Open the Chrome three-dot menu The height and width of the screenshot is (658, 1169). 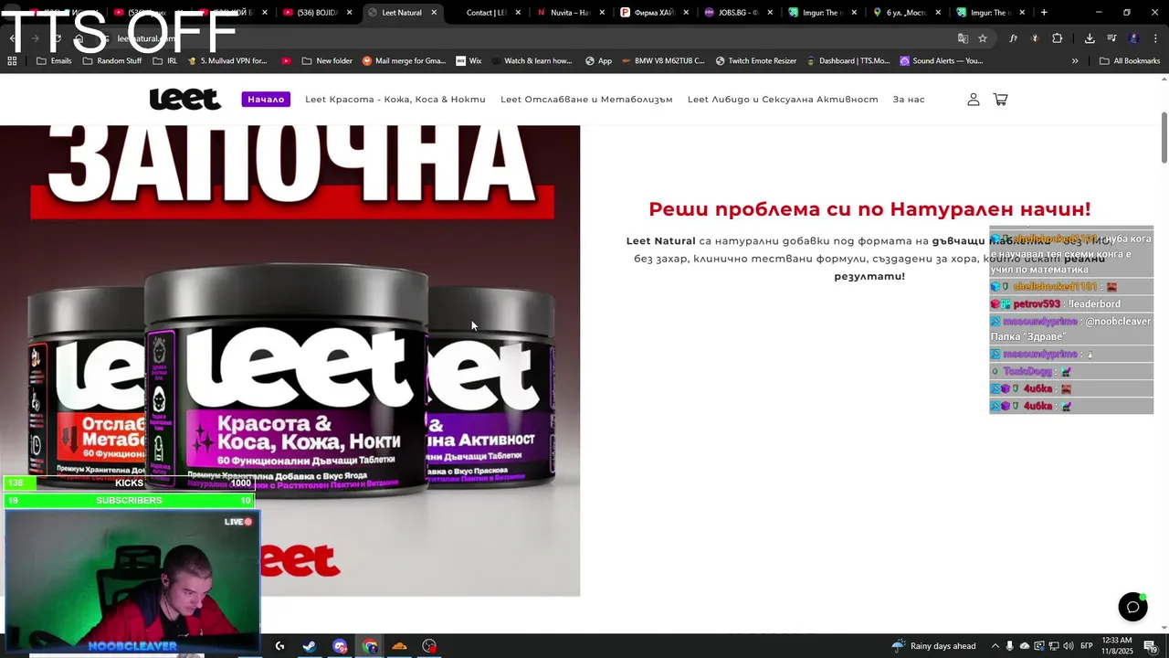coord(1156,38)
